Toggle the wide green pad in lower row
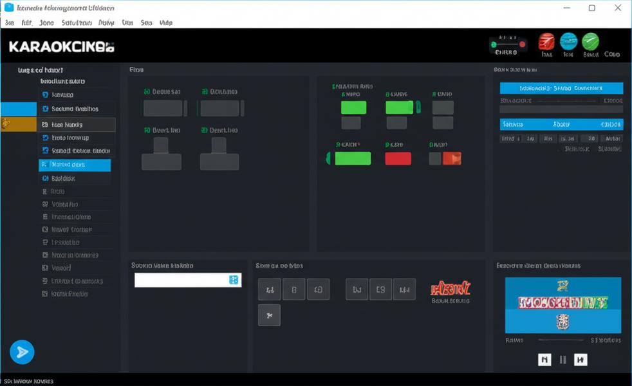Viewport: 632px width, 386px height. 352,158
